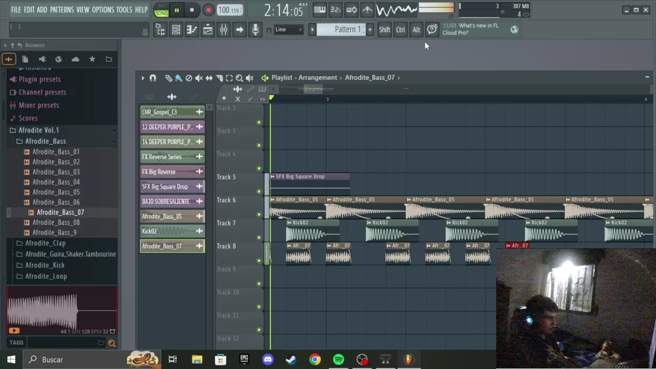Pause playback with the pause button
656x369 pixels.
coord(176,10)
